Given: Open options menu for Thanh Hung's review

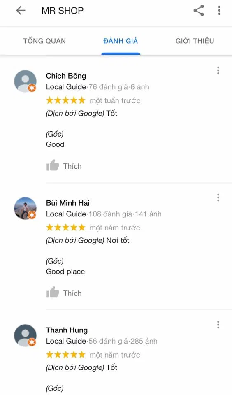Looking at the screenshot, I should 218,325.
